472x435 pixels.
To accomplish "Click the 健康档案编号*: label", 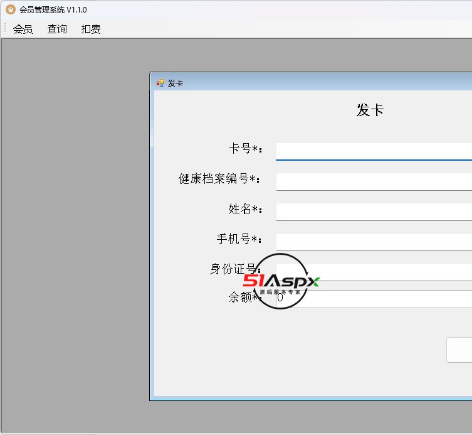I will click(219, 178).
